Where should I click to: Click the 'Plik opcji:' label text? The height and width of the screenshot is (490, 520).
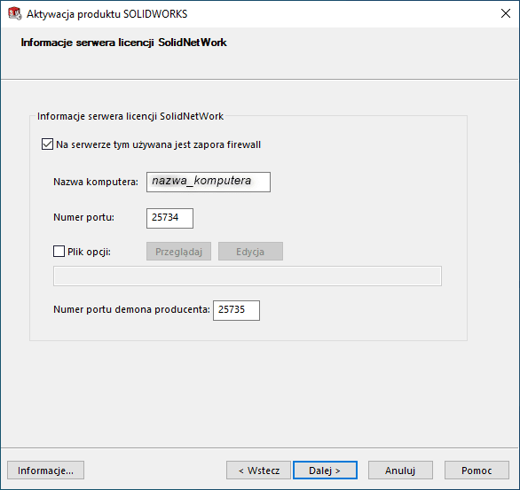[89, 252]
